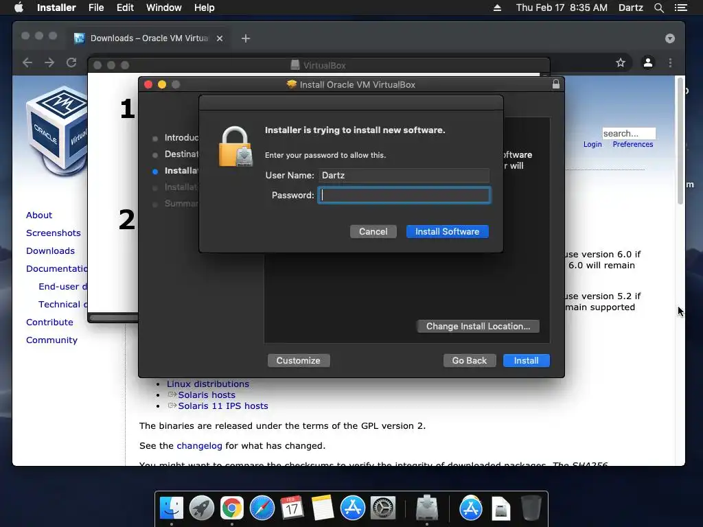The height and width of the screenshot is (527, 703).
Task: Open the Community sidebar link
Action: pyautogui.click(x=51, y=340)
